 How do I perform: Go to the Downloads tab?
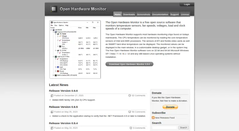pyautogui.click(x=129, y=14)
